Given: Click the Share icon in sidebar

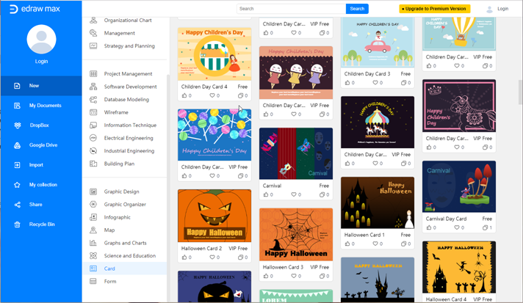Looking at the screenshot, I should (x=17, y=205).
